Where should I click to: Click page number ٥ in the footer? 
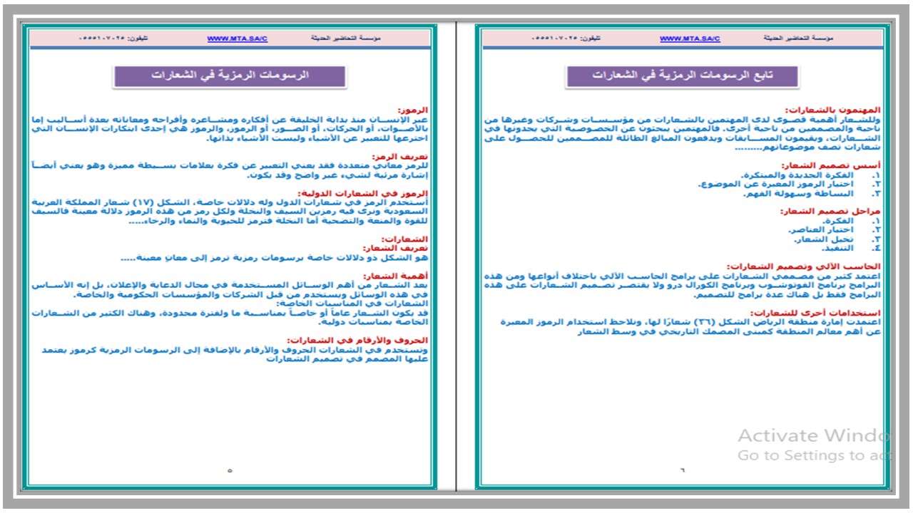230,471
